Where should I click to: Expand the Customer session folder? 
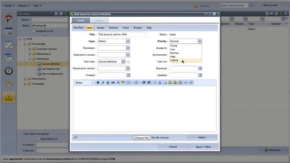point(30,49)
